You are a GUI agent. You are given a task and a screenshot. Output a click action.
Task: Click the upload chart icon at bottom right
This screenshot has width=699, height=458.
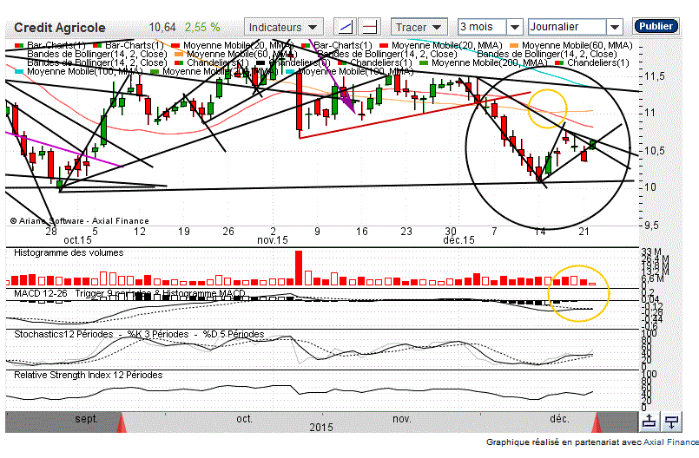click(x=650, y=421)
